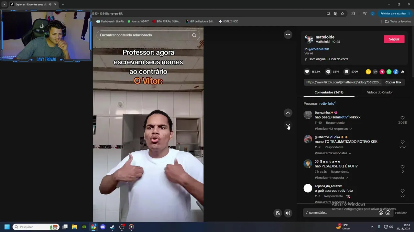The width and height of the screenshot is (414, 232).
Task: Open Alertas WDFAT bookmark
Action: (x=138, y=22)
